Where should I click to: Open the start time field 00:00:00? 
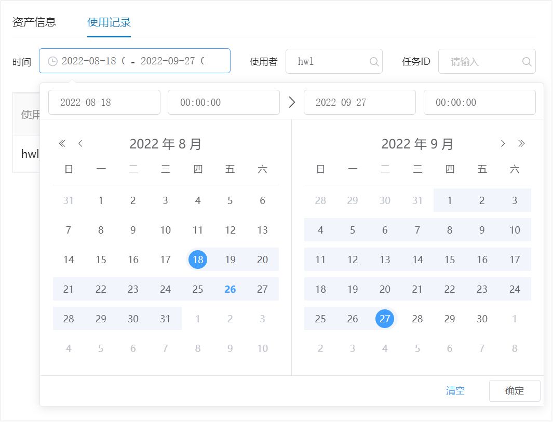[x=223, y=102]
